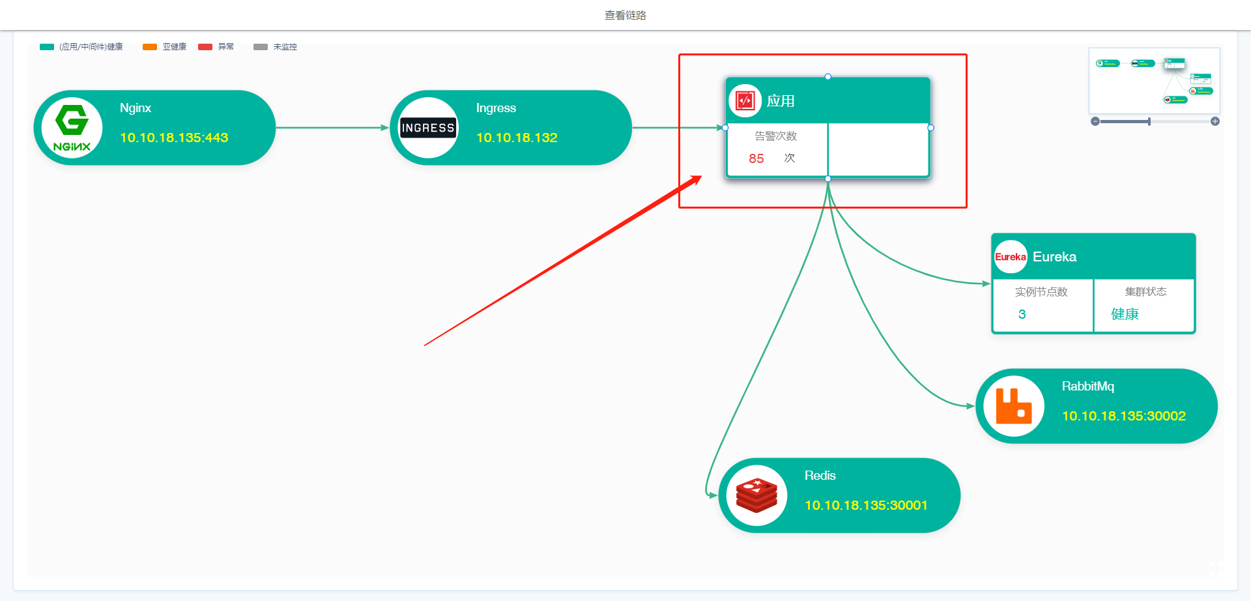Click the red 异常 legend swatch

tap(205, 47)
